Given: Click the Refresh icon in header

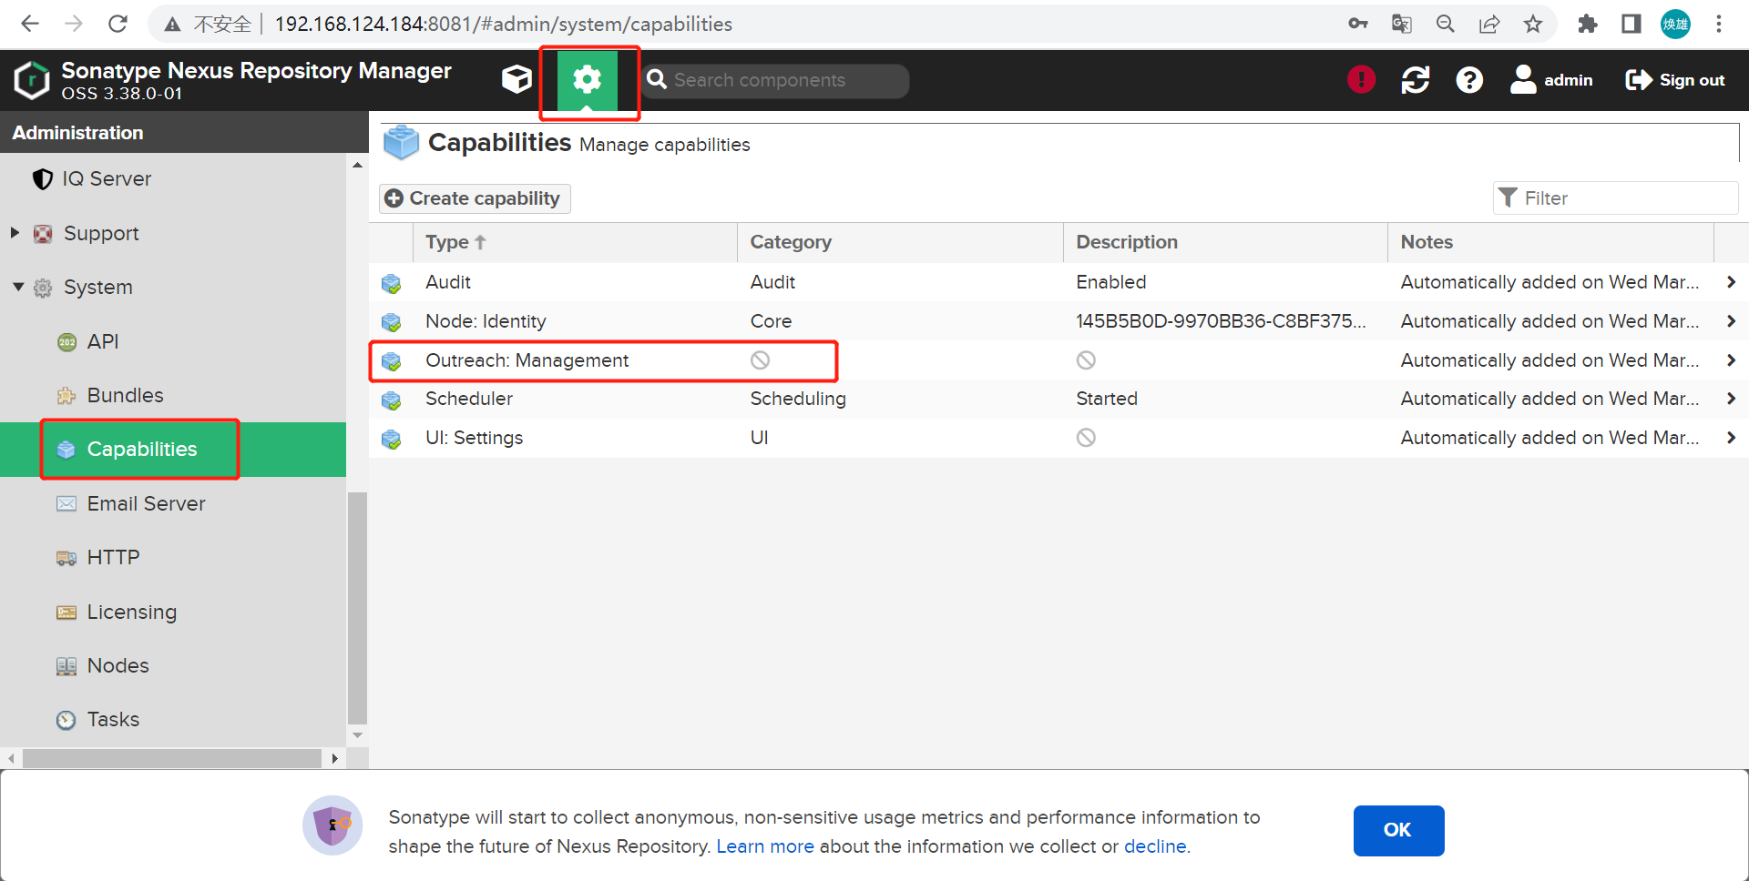Looking at the screenshot, I should 1415,80.
